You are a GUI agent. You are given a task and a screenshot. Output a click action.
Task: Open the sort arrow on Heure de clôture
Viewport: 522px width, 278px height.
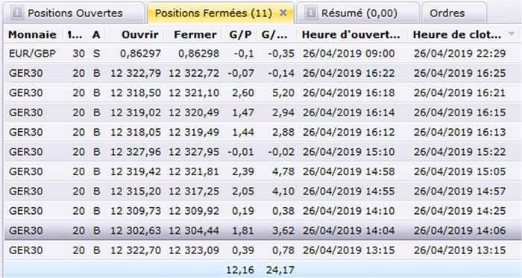512,34
